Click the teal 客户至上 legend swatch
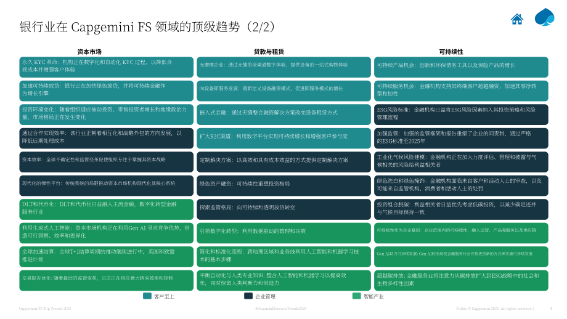Image resolution: width=567 pixels, height=319 pixels. pos(147,296)
